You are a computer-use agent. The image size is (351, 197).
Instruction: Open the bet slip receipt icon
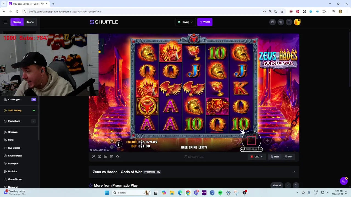(x=273, y=22)
